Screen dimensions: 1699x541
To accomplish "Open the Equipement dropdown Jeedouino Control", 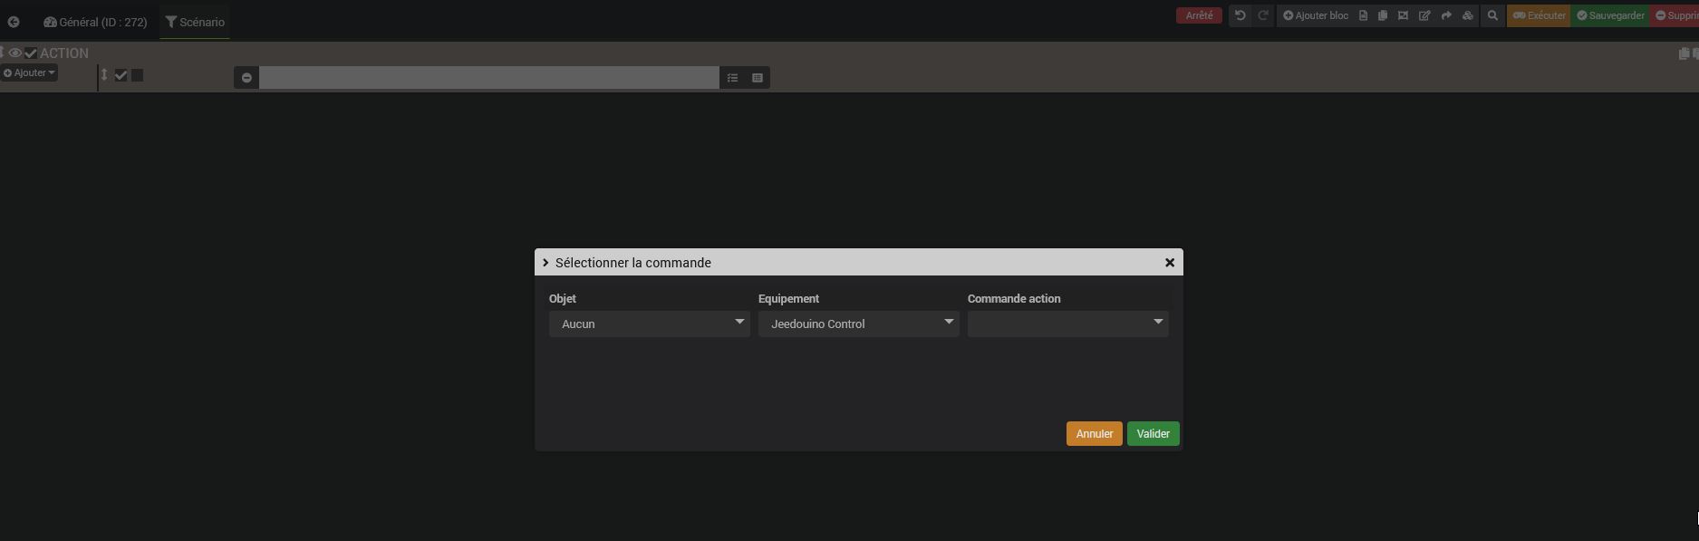I will [859, 324].
